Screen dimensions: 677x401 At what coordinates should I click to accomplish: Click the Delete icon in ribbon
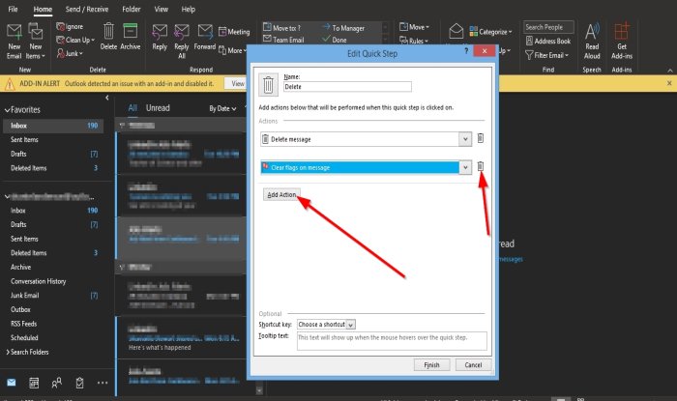coord(109,36)
